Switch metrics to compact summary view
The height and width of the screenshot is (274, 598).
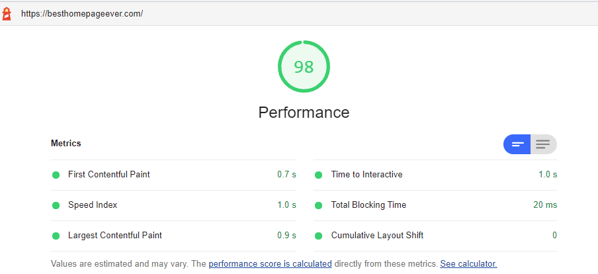517,144
